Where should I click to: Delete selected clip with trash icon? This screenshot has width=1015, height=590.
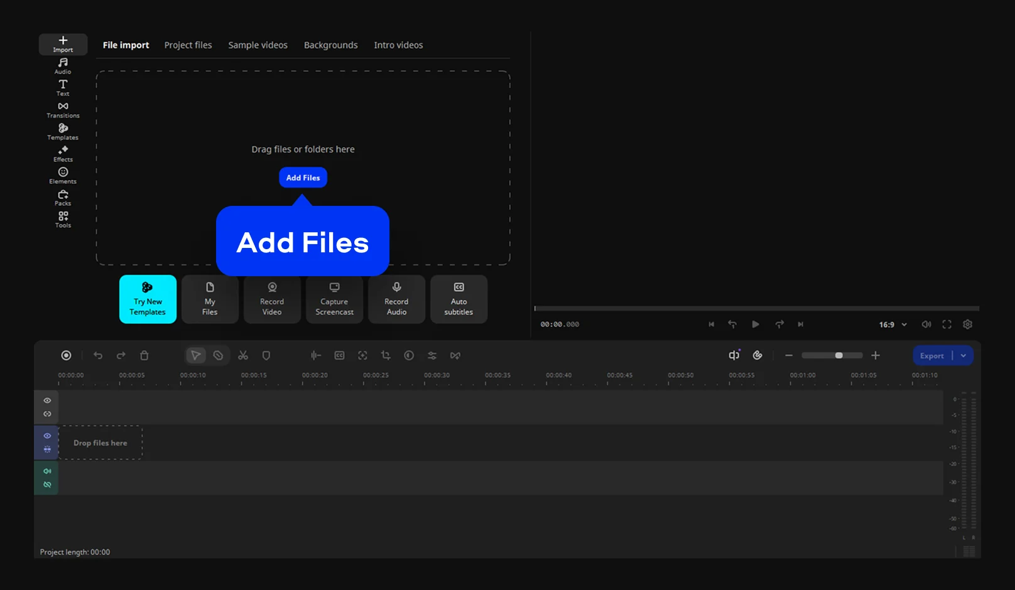click(x=144, y=355)
